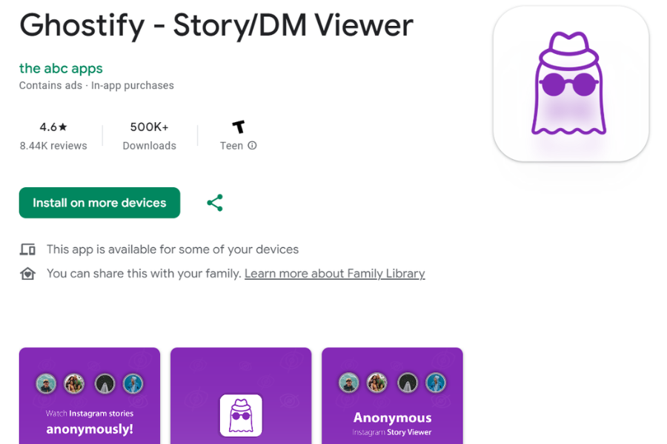Click the 8.44K reviews text
The image size is (667, 444).
(x=53, y=146)
